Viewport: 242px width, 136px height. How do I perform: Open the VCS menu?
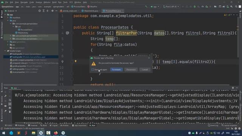[x=71, y=2]
